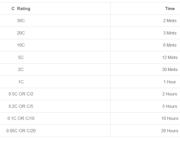This screenshot has width=180, height=142.
Task: Select the 10C rating cell
Action: pos(21,45)
